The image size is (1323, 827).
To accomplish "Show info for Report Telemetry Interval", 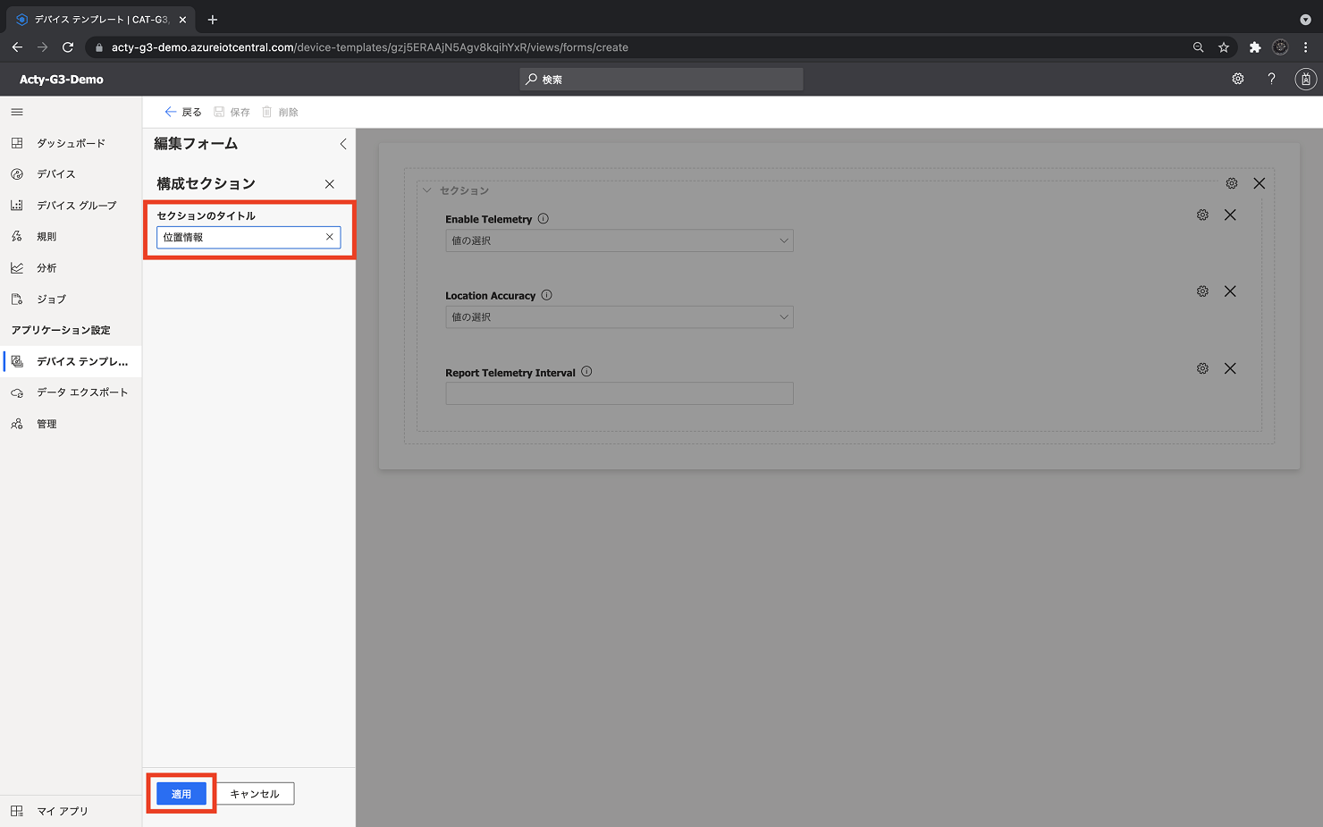I will click(x=587, y=372).
